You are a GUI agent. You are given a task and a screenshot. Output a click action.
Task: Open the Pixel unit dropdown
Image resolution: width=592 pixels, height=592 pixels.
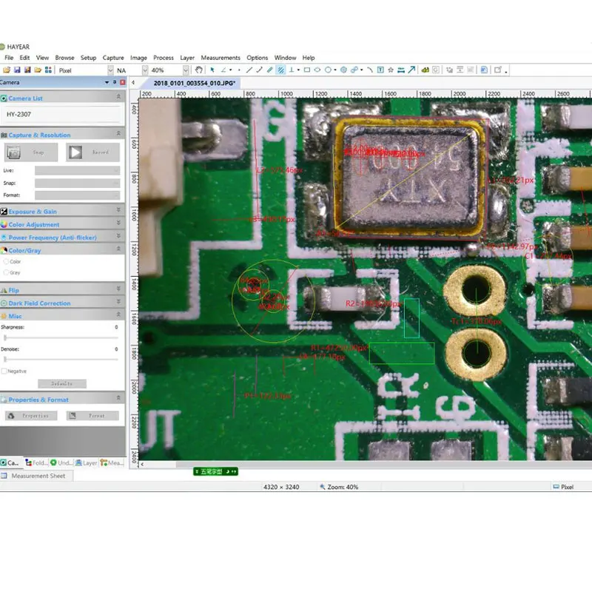pos(110,70)
